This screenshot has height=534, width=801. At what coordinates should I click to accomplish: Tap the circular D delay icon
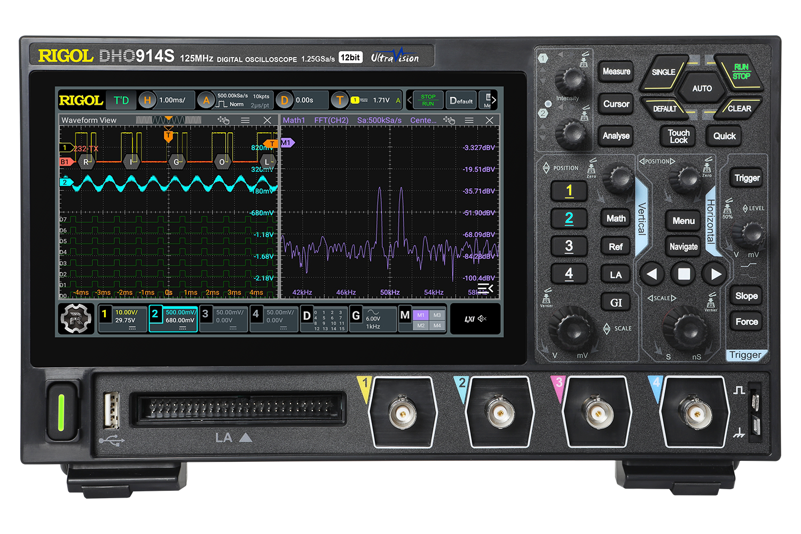coord(285,100)
